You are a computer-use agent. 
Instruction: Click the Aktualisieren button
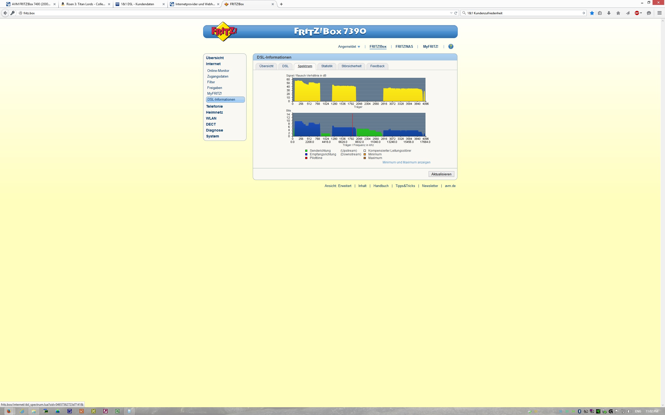point(441,174)
